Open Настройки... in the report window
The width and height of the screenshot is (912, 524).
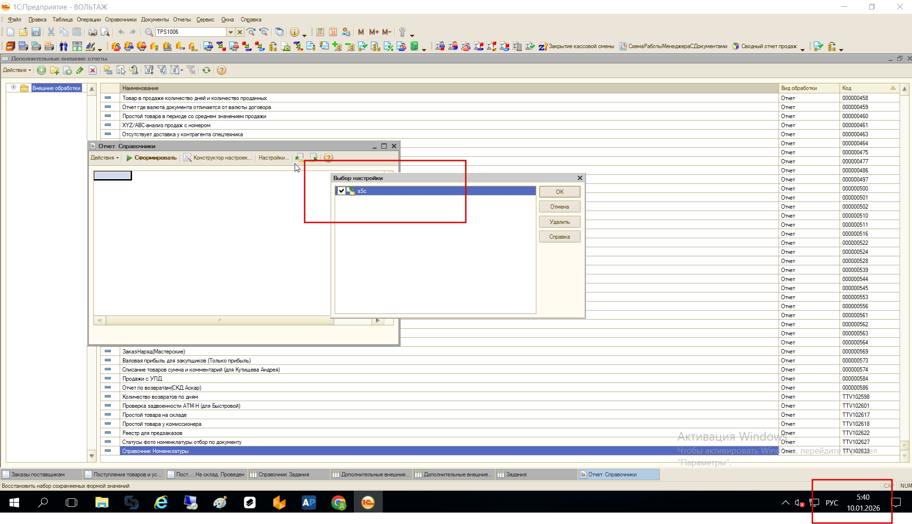[274, 158]
